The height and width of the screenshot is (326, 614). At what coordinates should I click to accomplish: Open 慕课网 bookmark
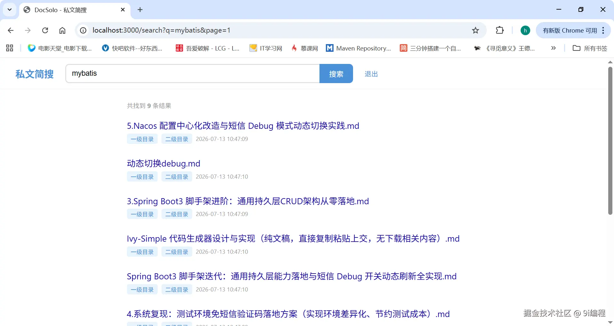tap(304, 48)
